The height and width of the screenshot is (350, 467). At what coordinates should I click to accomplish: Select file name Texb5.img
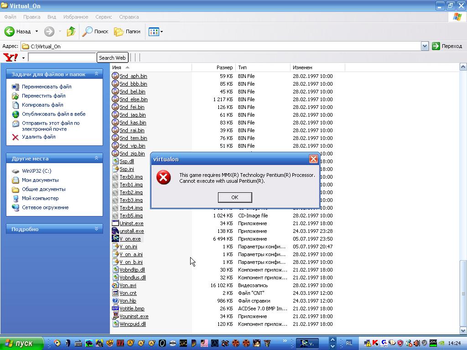(131, 216)
